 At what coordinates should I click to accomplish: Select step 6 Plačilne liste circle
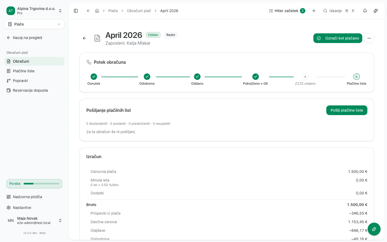click(357, 77)
